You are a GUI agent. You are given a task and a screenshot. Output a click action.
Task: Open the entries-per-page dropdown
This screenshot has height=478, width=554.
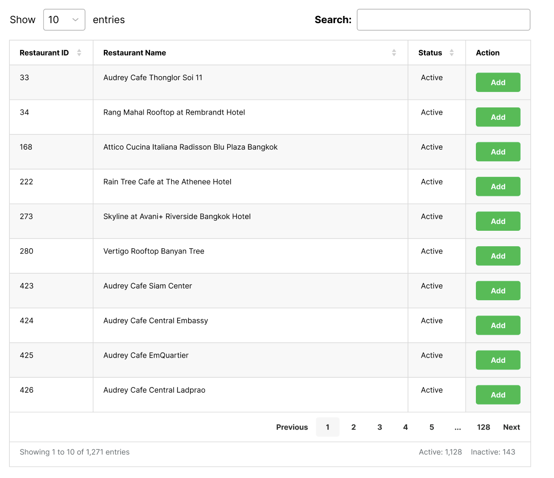(x=64, y=20)
